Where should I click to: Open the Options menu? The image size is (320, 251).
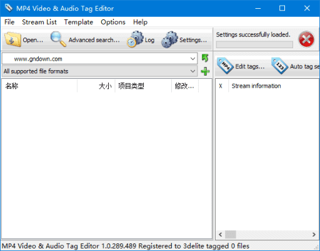click(113, 22)
